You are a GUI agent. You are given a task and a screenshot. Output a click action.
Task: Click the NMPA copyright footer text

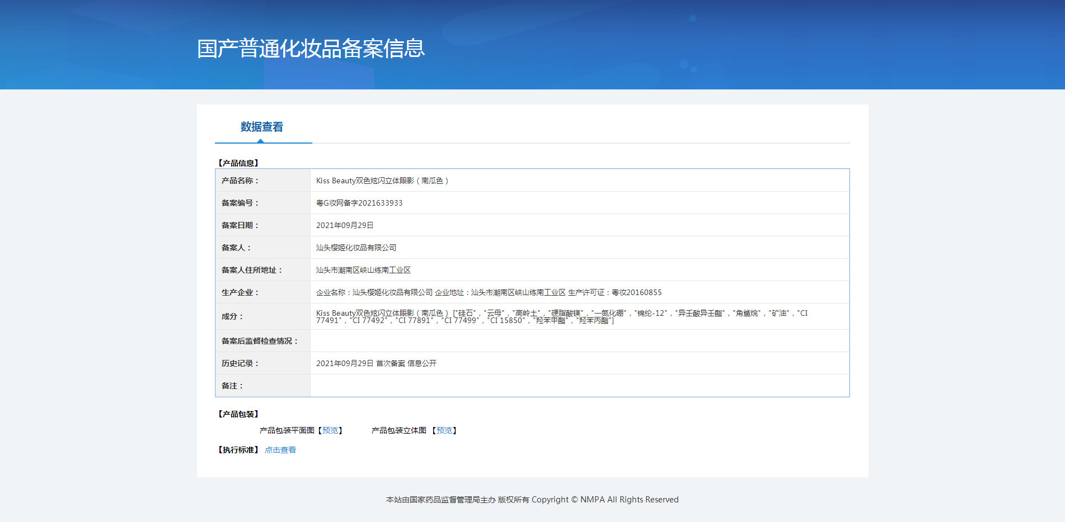point(532,500)
